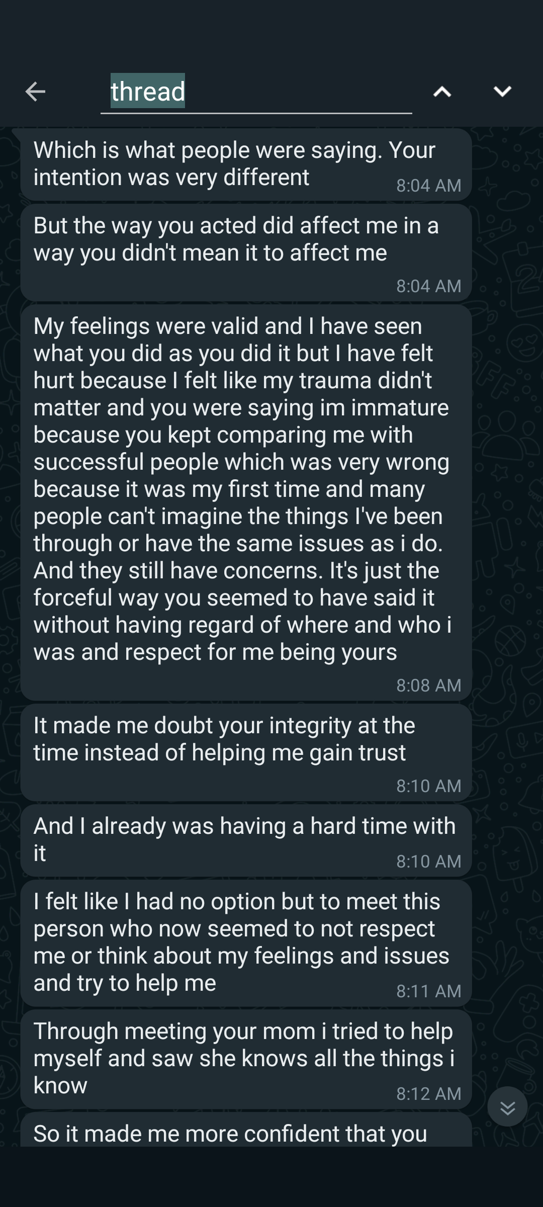Select the "I felt like I had no option" message
The image size is (543, 1207).
click(241, 941)
